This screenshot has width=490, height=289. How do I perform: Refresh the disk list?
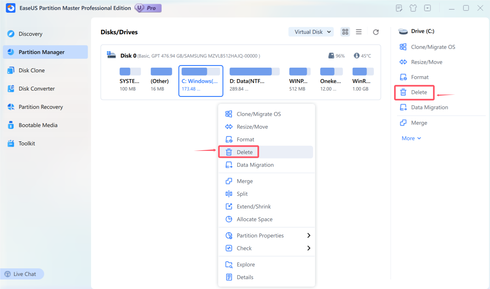376,32
